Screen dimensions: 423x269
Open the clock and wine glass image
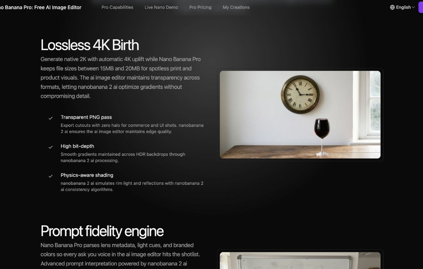[300, 115]
